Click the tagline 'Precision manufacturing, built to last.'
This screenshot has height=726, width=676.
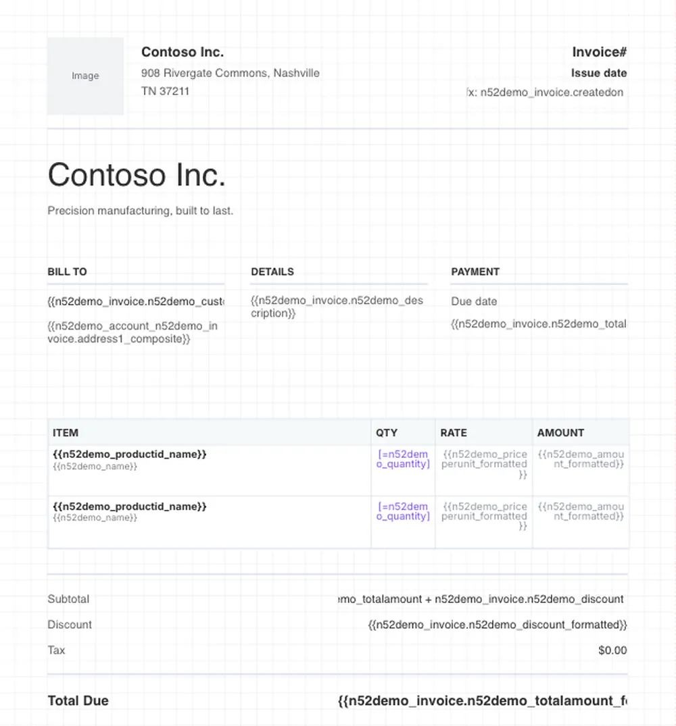(141, 211)
